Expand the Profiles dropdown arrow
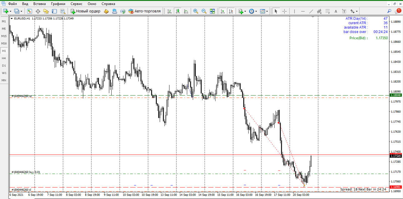The width and height of the screenshot is (403, 199). pos(21,12)
